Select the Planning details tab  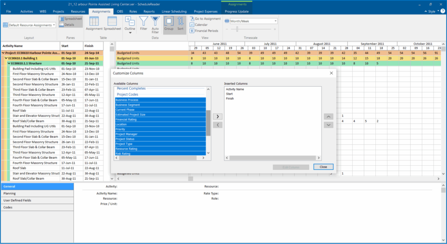point(37,193)
